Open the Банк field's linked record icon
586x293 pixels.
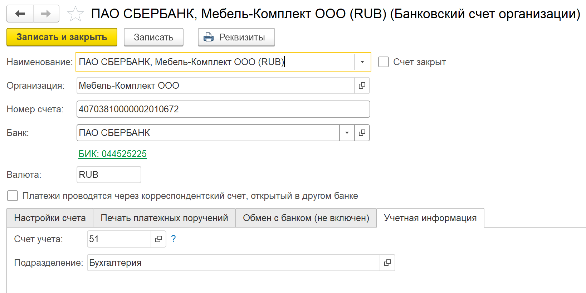point(362,133)
